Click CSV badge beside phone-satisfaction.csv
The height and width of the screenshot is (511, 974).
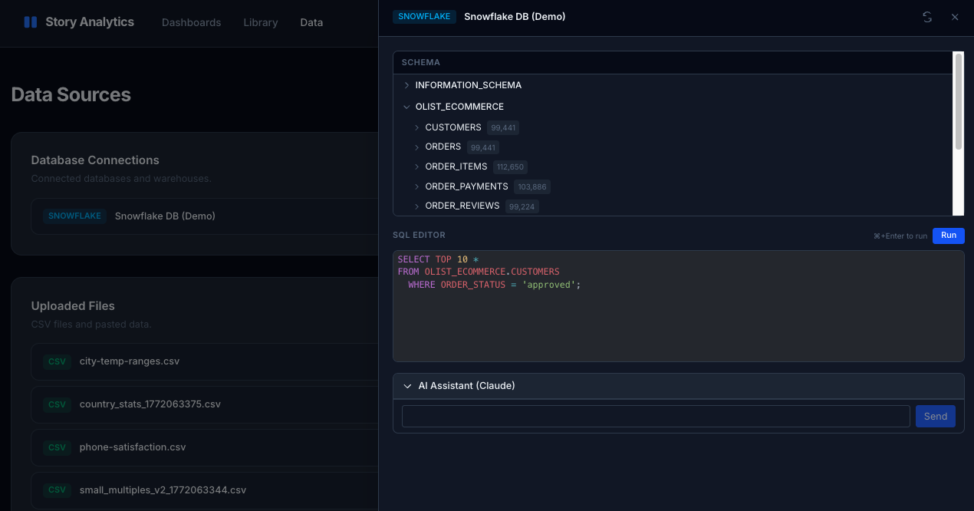coord(58,447)
